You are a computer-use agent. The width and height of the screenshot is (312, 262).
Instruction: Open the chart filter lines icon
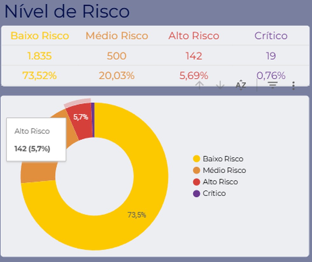273,85
